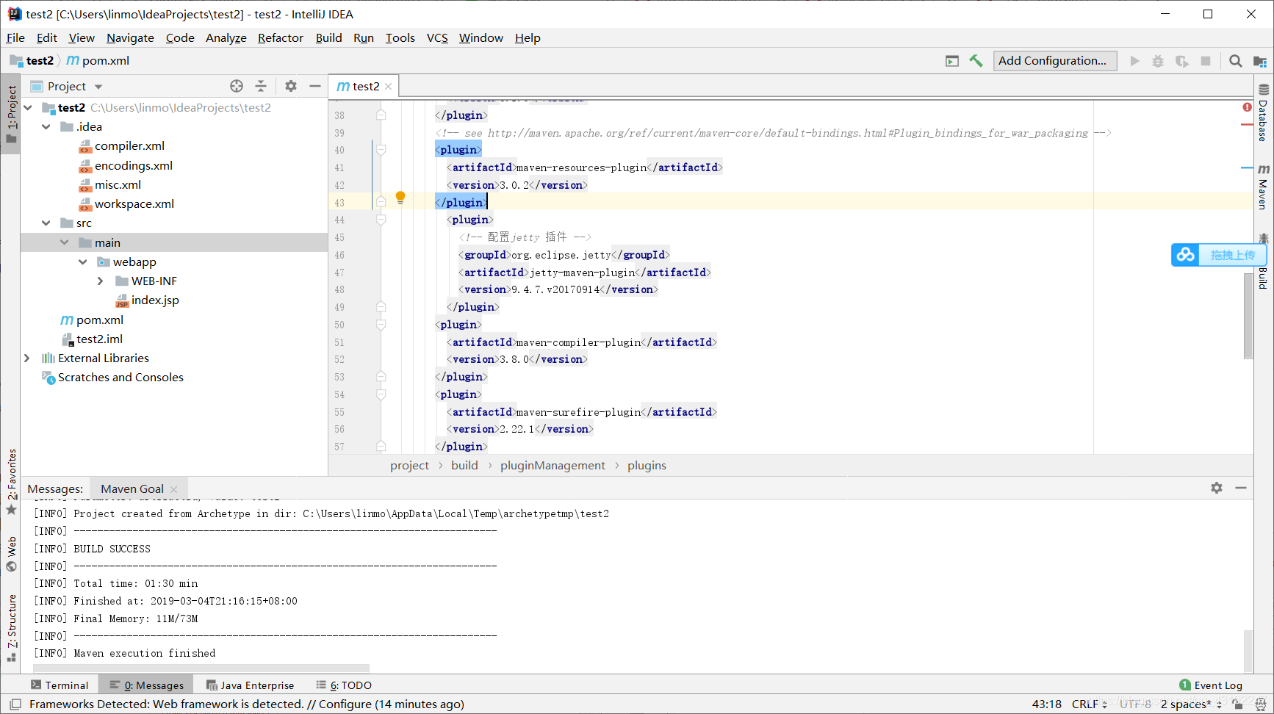Viewport: 1274px width, 714px height.
Task: Close the Maven Goal messages tab
Action: [x=173, y=489]
